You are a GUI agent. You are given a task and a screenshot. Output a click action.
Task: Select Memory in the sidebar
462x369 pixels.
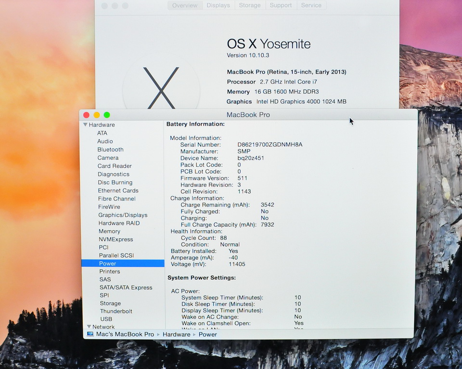click(109, 231)
